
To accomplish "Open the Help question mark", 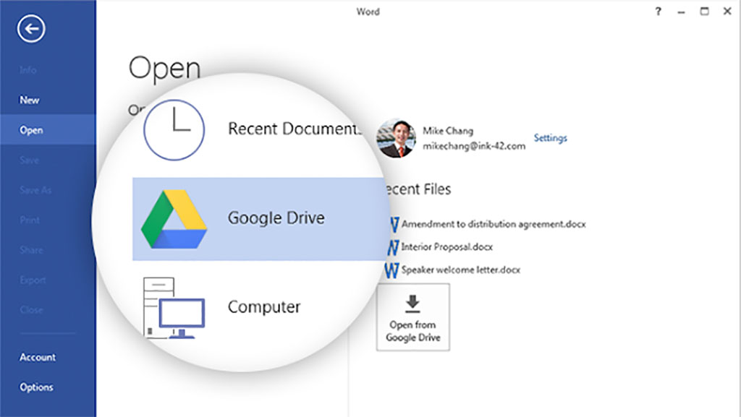I will (x=658, y=12).
